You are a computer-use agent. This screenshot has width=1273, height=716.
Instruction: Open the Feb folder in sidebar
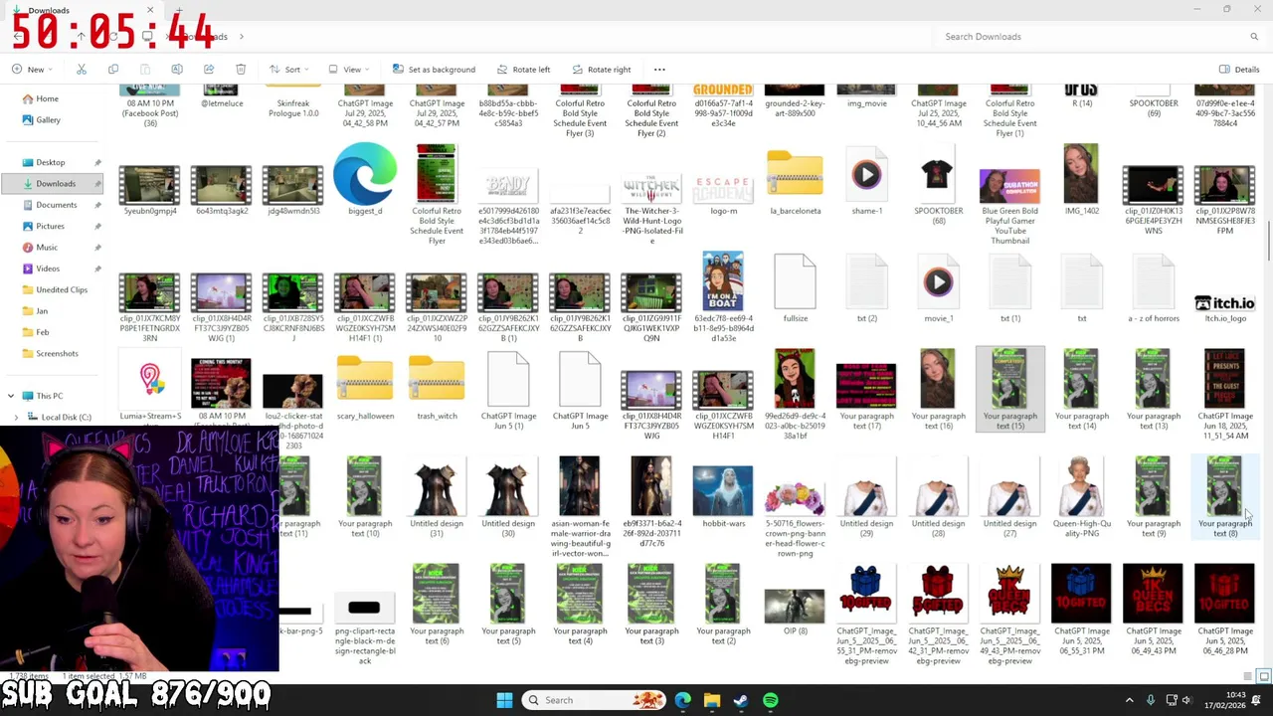(x=42, y=332)
